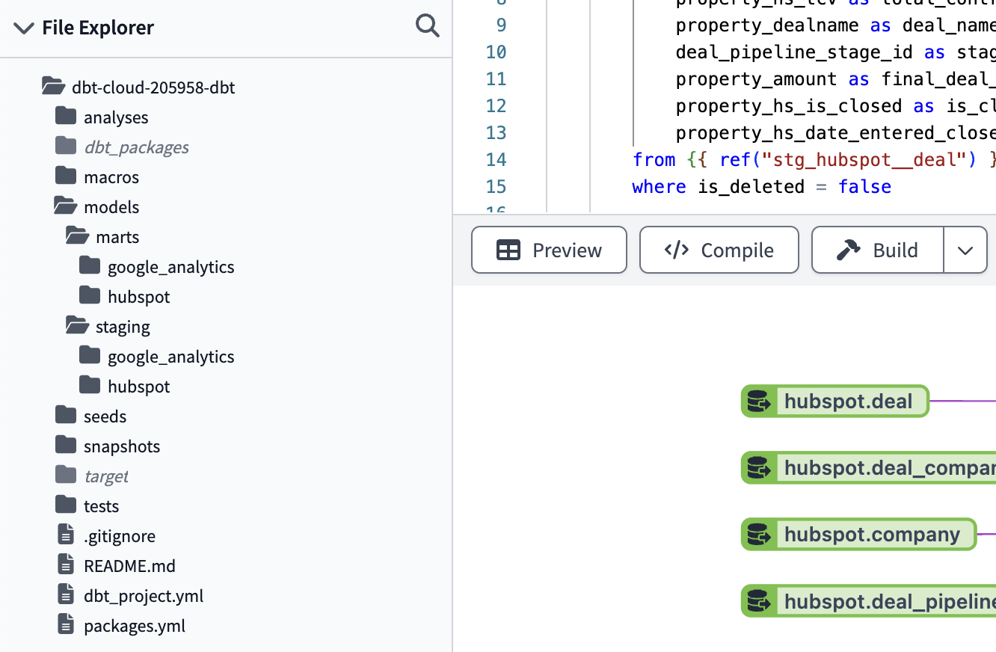The width and height of the screenshot is (996, 652).
Task: Click the grid icon inside the Preview button
Action: point(509,249)
